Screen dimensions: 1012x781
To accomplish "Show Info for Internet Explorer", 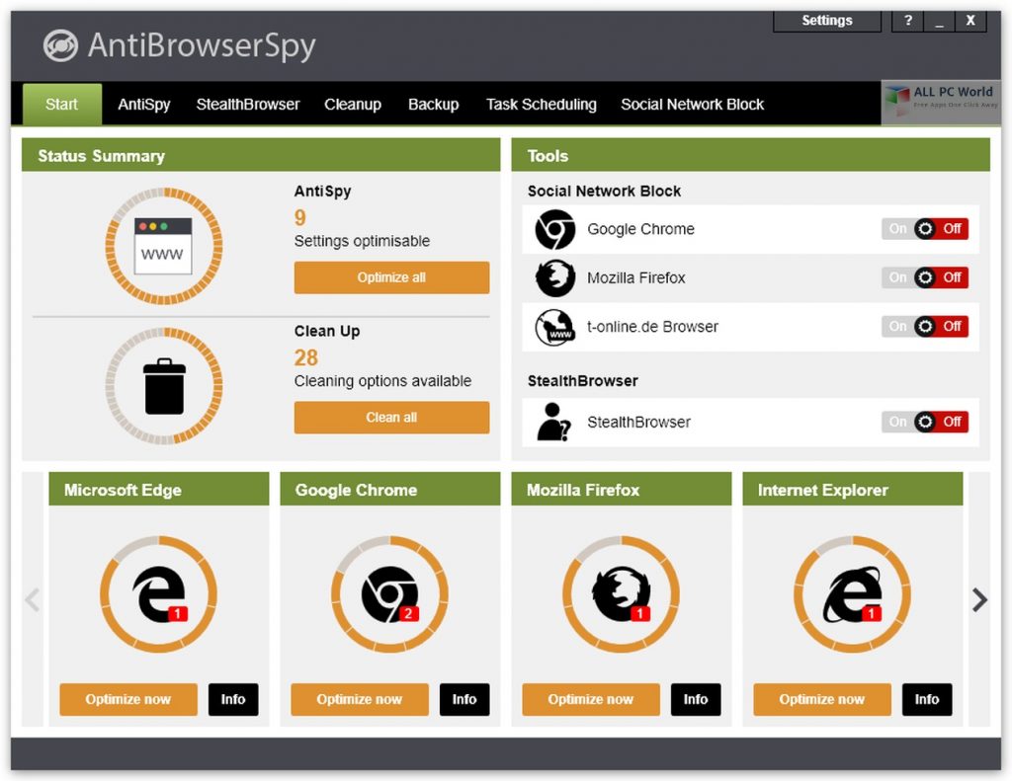I will coord(927,699).
